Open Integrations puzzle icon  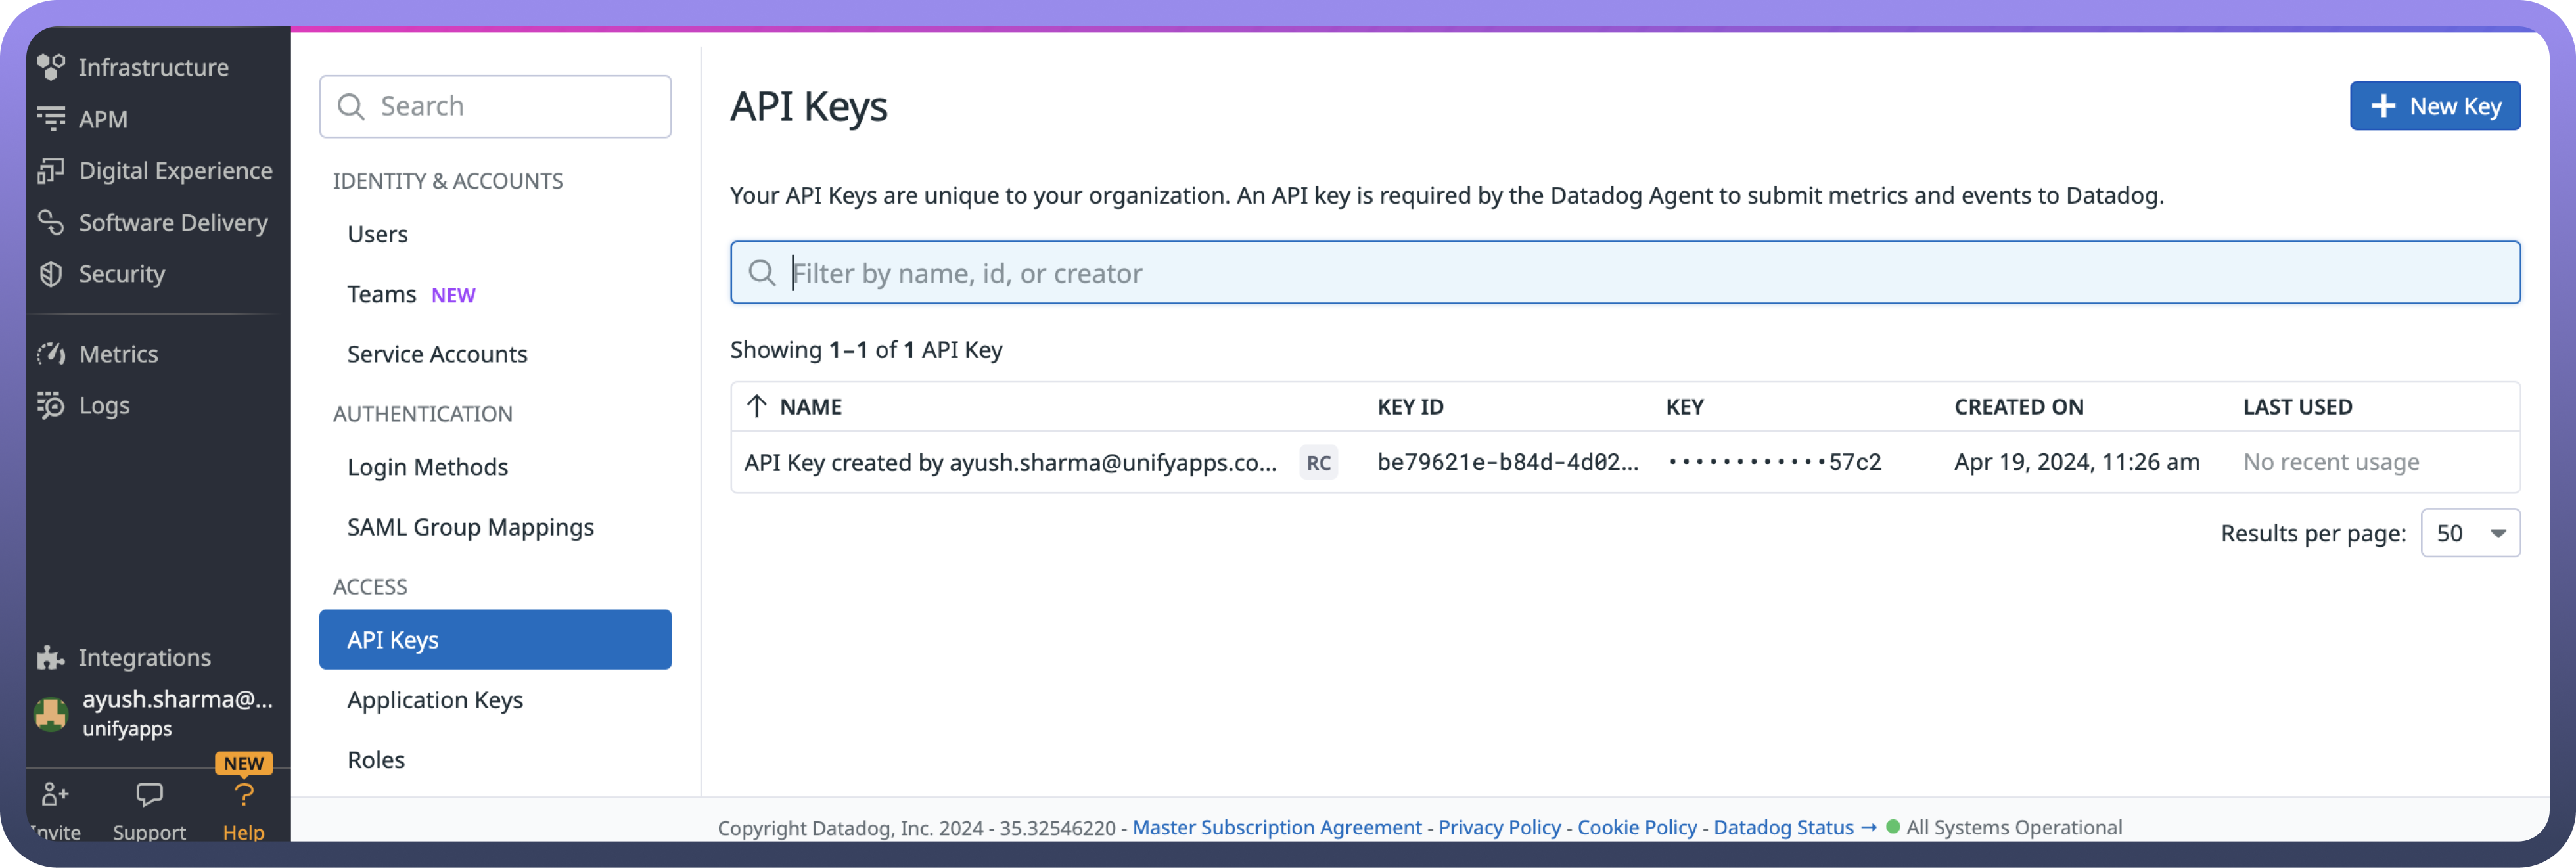click(x=51, y=657)
